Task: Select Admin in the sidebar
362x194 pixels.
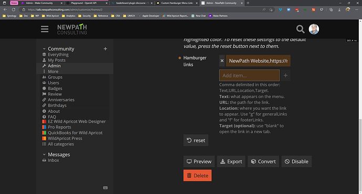Action: point(75,66)
